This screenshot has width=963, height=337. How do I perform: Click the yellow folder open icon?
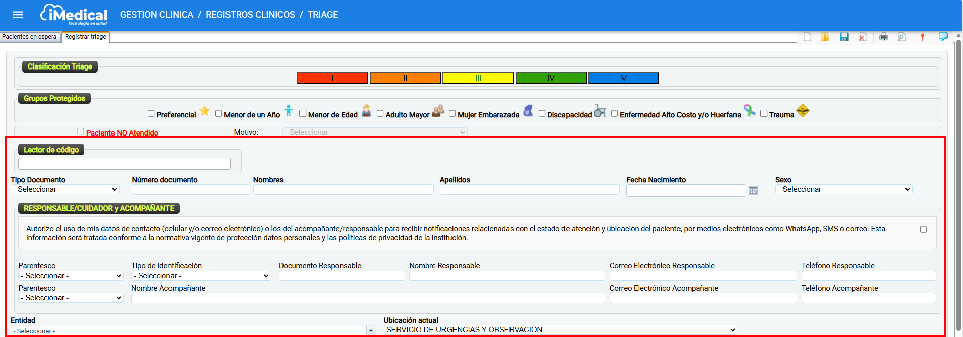[825, 37]
